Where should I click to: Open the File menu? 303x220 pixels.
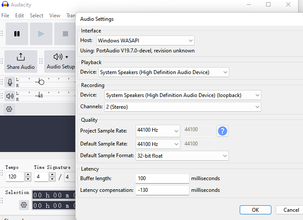tap(5, 16)
